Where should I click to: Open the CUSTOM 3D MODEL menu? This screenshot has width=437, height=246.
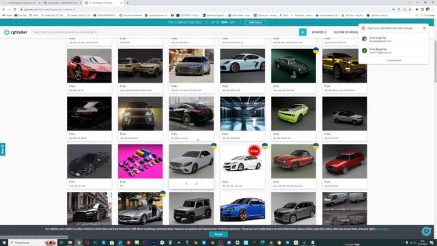pyautogui.click(x=346, y=32)
